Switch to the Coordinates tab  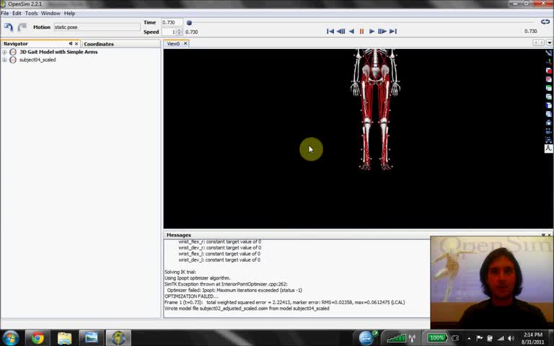click(x=99, y=44)
